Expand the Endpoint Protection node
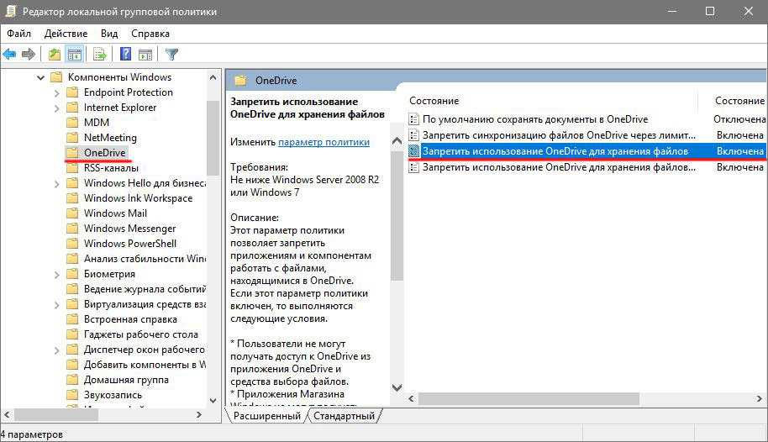The height and width of the screenshot is (442, 768). pos(56,92)
